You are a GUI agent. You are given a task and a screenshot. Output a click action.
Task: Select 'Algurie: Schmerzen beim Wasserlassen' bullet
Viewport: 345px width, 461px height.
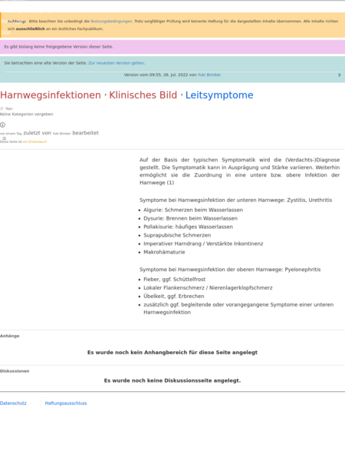[193, 210]
